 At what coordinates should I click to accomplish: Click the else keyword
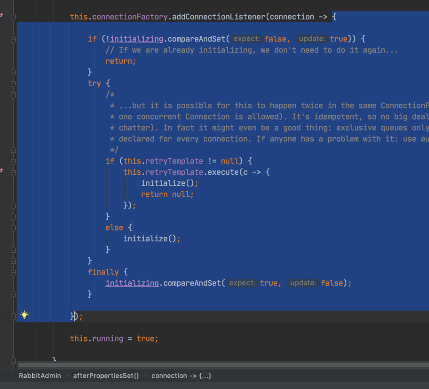coord(114,228)
